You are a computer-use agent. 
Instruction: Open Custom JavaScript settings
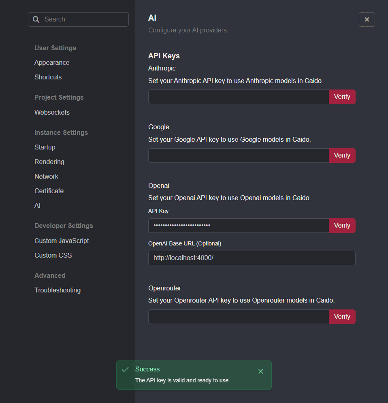click(x=62, y=241)
